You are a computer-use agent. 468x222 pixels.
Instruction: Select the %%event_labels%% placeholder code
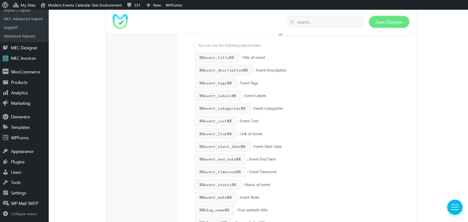[x=218, y=96]
